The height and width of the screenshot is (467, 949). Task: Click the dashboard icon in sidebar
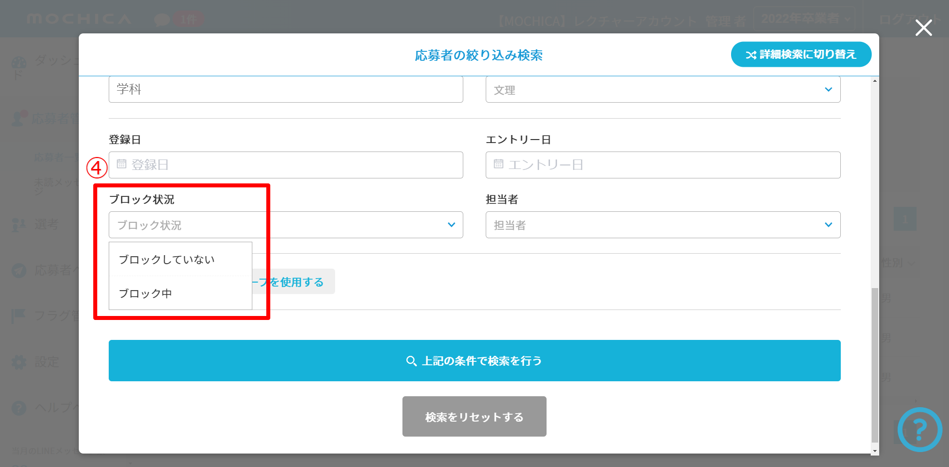[19, 64]
